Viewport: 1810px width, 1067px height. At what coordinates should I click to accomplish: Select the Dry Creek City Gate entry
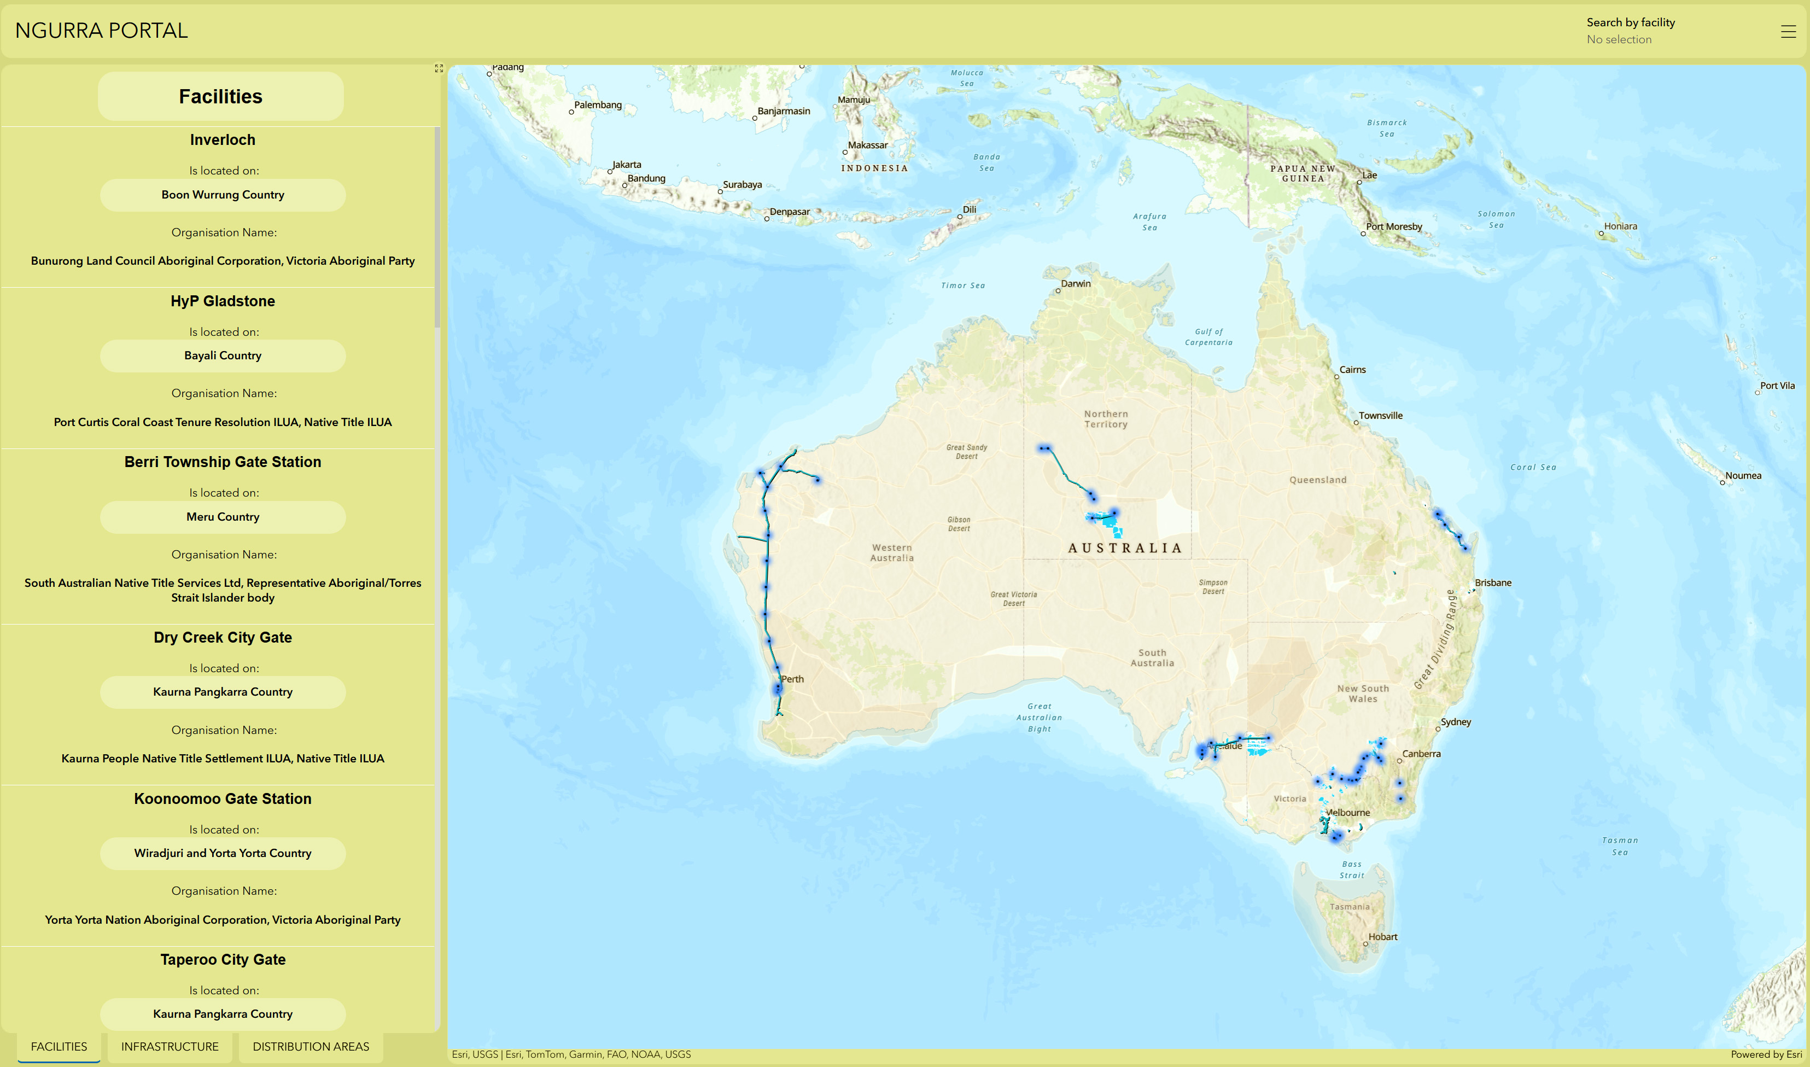point(223,638)
